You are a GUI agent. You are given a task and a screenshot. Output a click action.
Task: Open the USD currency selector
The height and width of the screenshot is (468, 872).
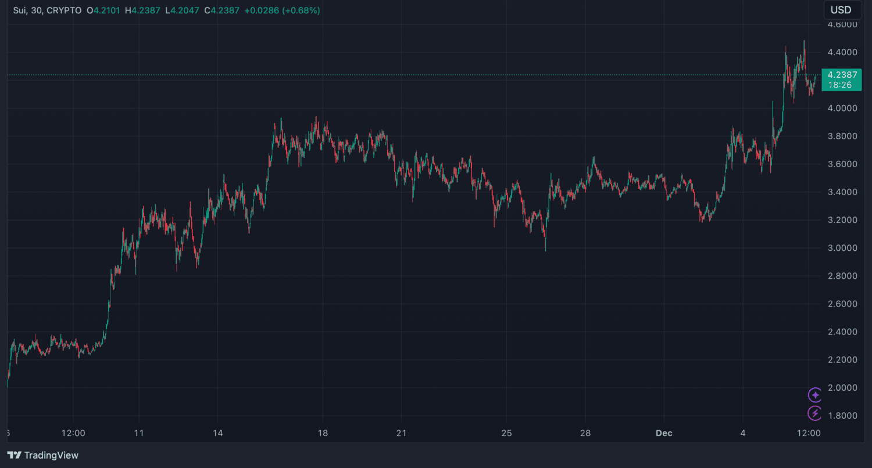point(841,10)
